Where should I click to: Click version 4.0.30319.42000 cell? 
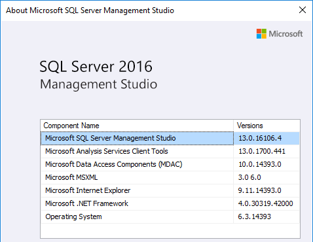[267, 203]
